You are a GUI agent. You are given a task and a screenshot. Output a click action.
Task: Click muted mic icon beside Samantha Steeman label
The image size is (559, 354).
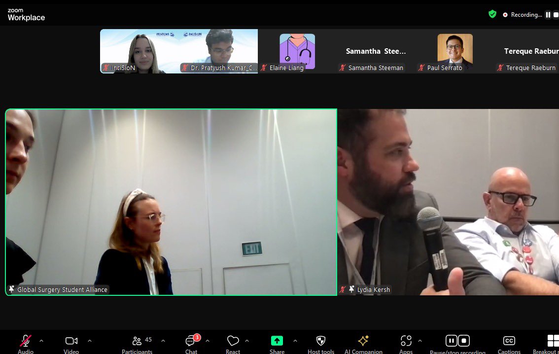point(343,68)
